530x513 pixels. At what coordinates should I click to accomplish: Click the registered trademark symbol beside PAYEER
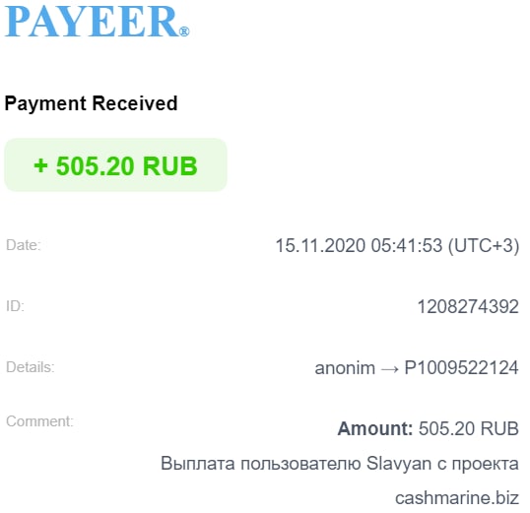point(184,32)
